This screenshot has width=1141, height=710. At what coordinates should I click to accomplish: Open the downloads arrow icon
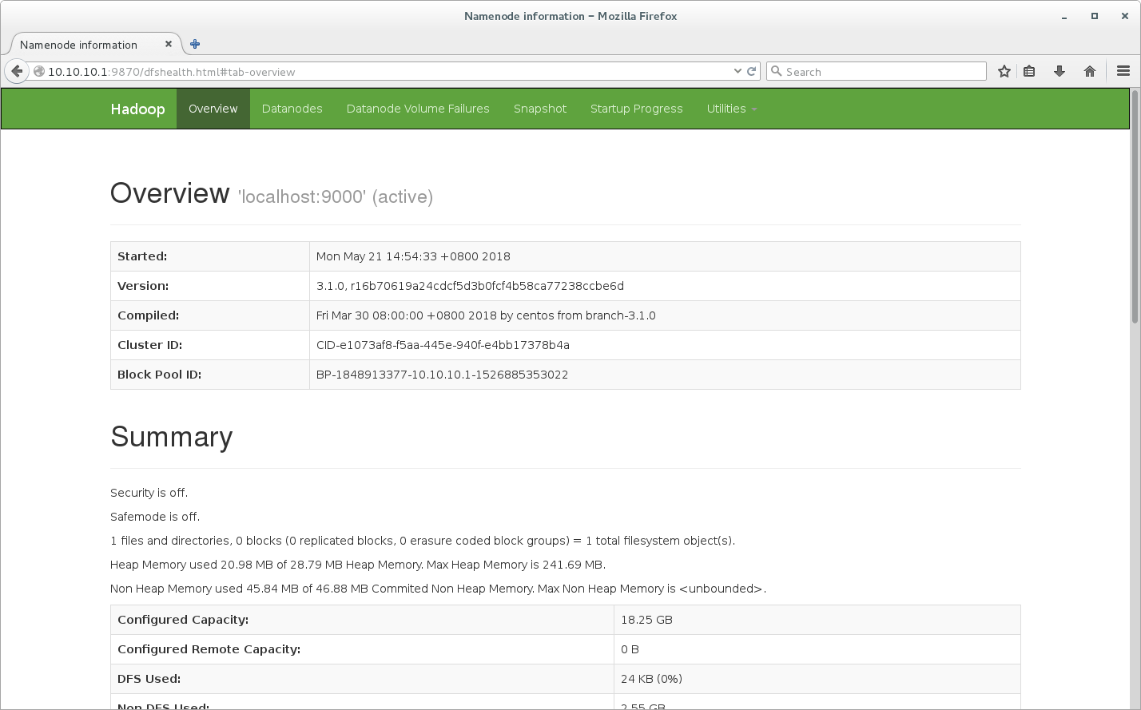1059,71
